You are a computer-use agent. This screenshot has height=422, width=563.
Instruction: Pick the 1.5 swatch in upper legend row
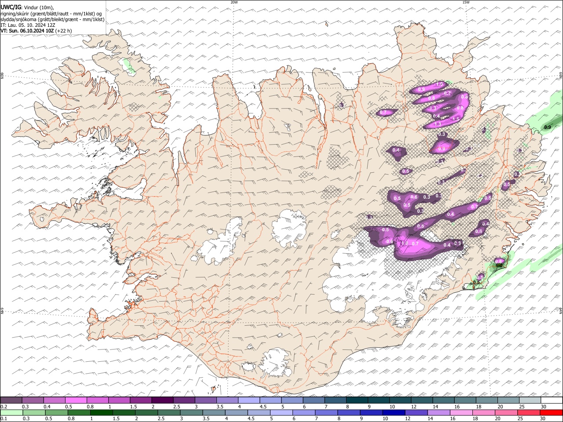point(140,400)
